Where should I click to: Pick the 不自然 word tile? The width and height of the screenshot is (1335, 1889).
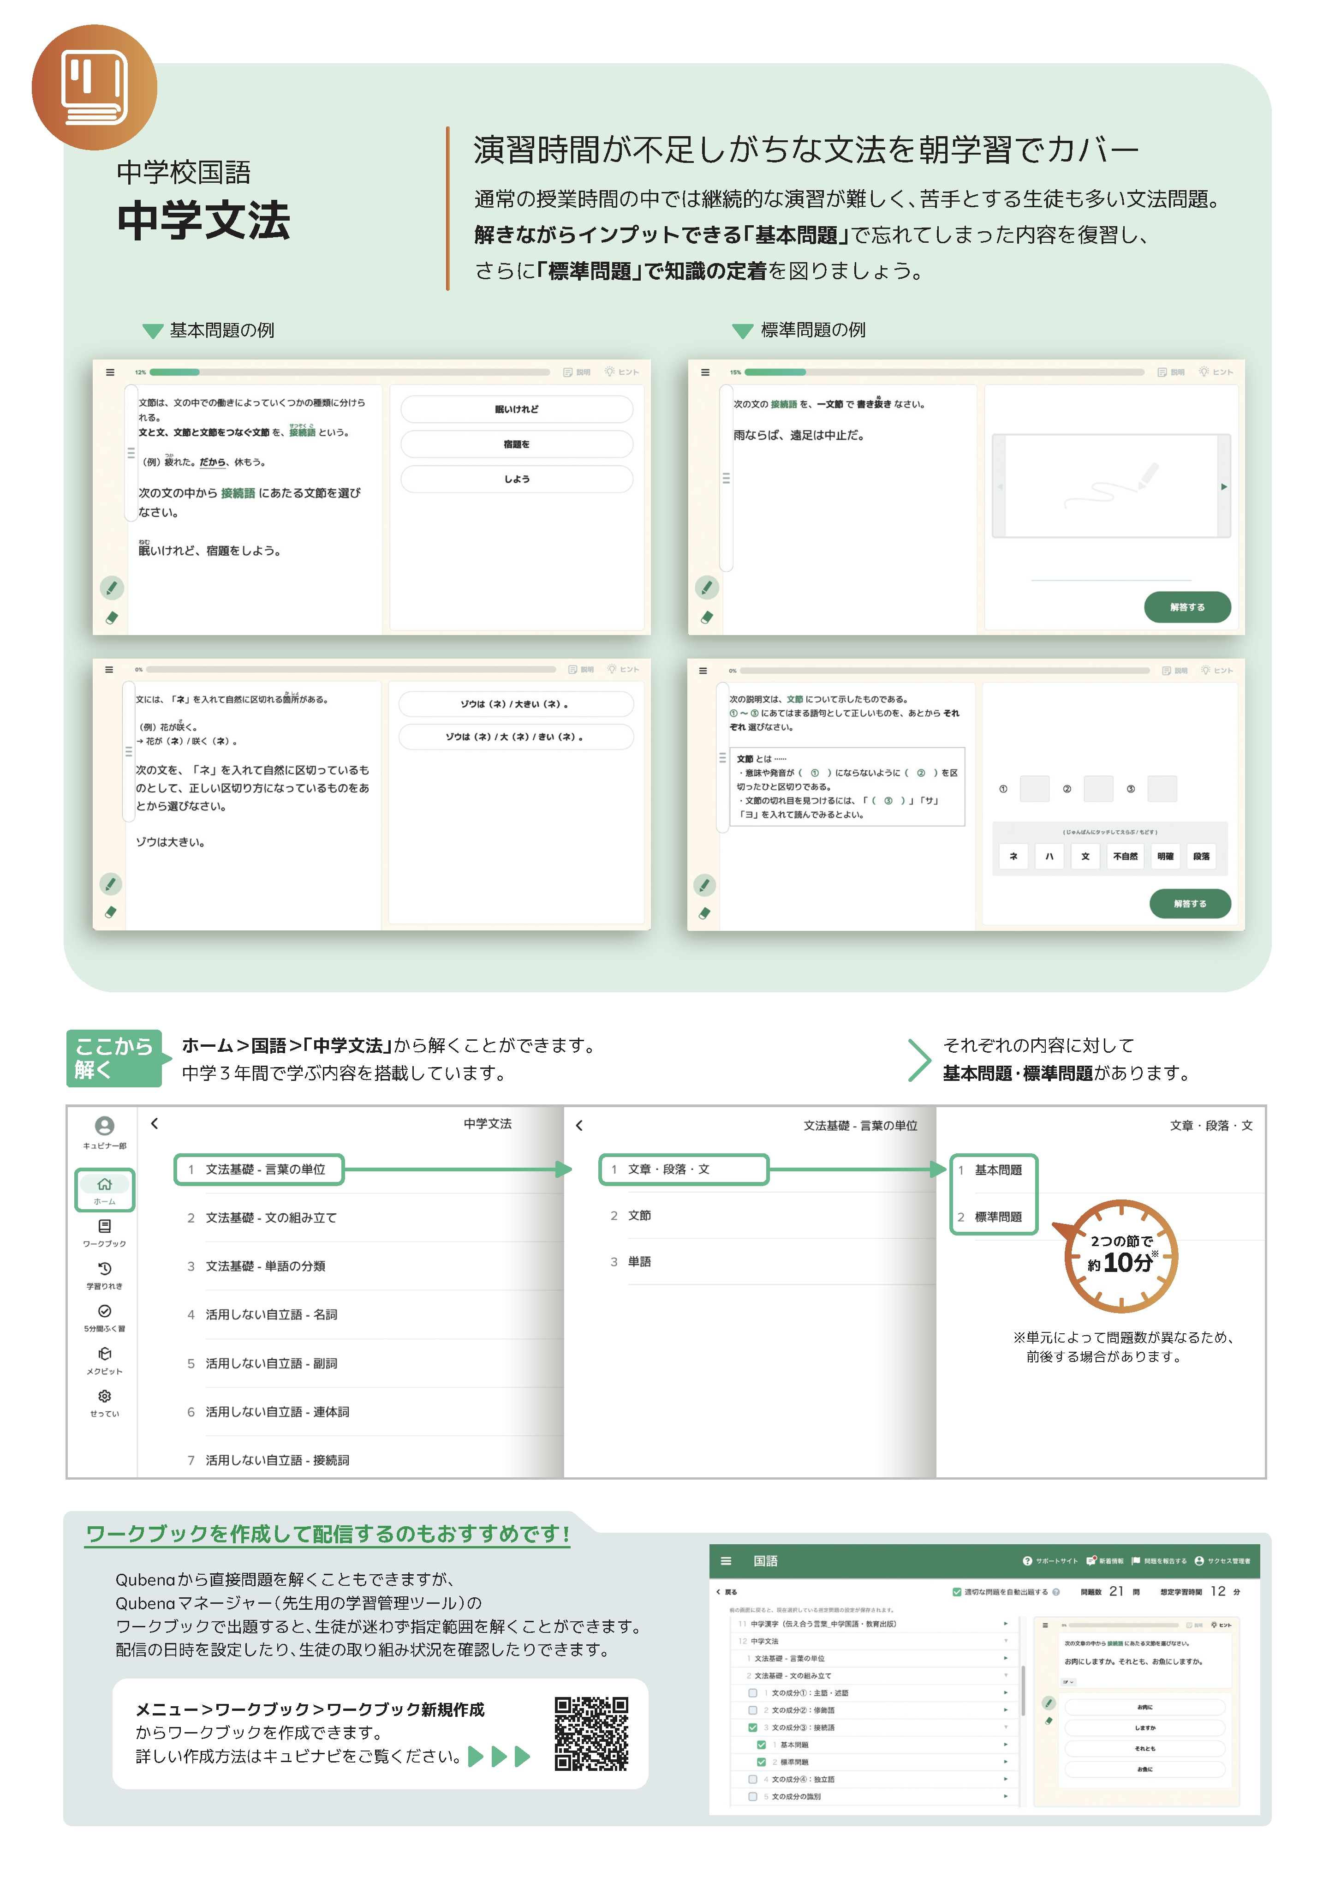[x=1125, y=857]
